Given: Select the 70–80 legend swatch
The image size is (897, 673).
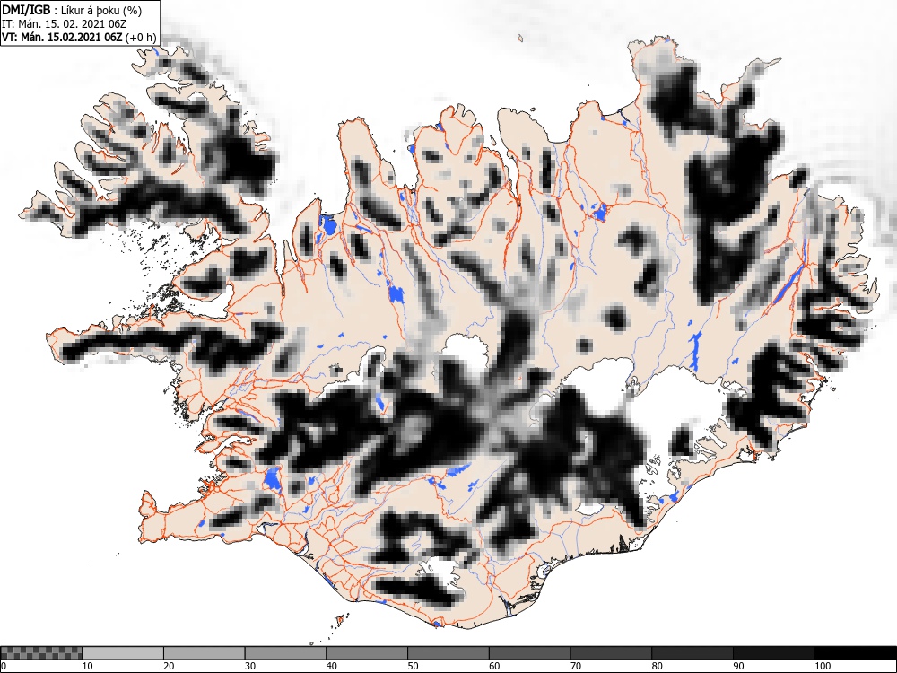Looking at the screenshot, I should pyautogui.click(x=610, y=653).
